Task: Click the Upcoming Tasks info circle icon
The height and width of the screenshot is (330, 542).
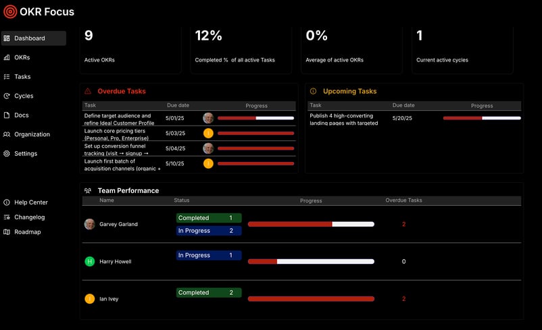Action: 313,91
